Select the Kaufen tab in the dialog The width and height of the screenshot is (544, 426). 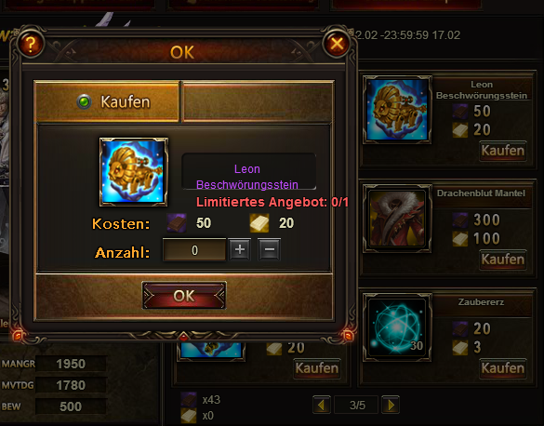pos(107,102)
